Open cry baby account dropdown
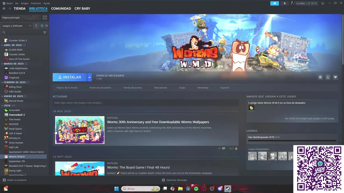The height and width of the screenshot is (193, 344). point(304,3)
